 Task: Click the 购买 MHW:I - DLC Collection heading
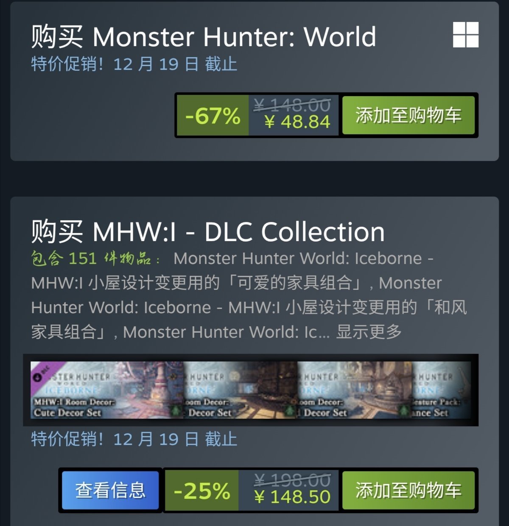point(208,232)
